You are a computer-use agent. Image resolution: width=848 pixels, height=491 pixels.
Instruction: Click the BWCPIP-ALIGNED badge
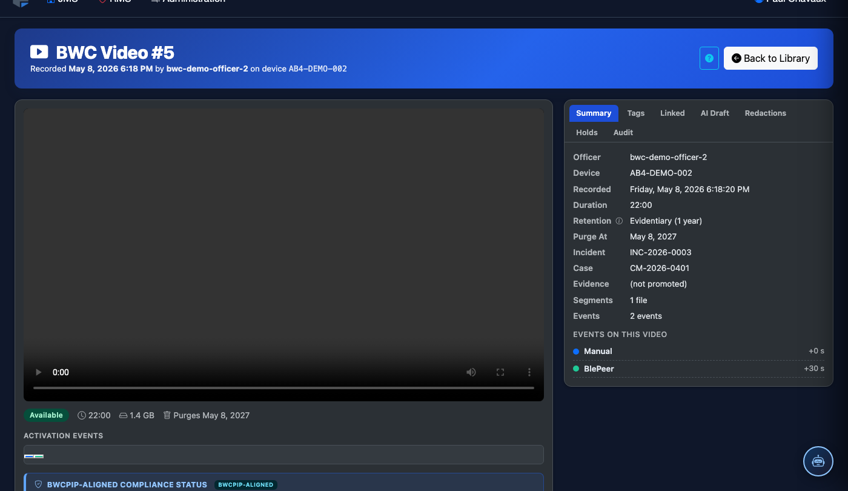coord(245,485)
